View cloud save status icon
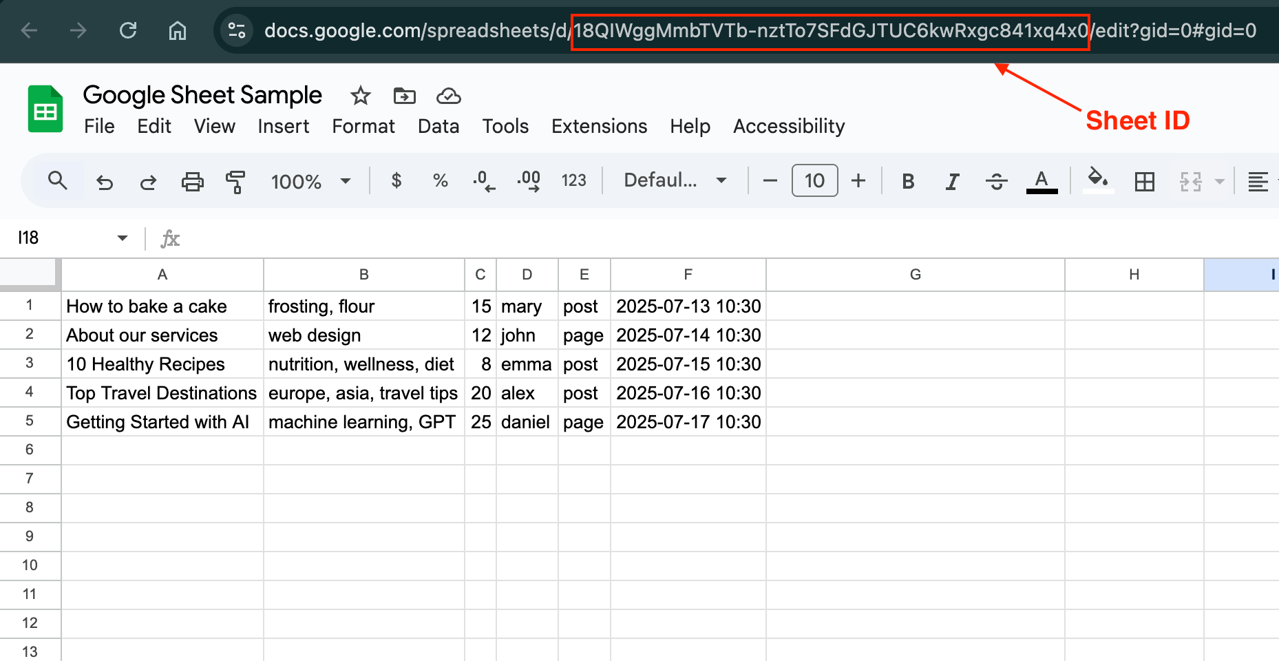 [x=449, y=96]
